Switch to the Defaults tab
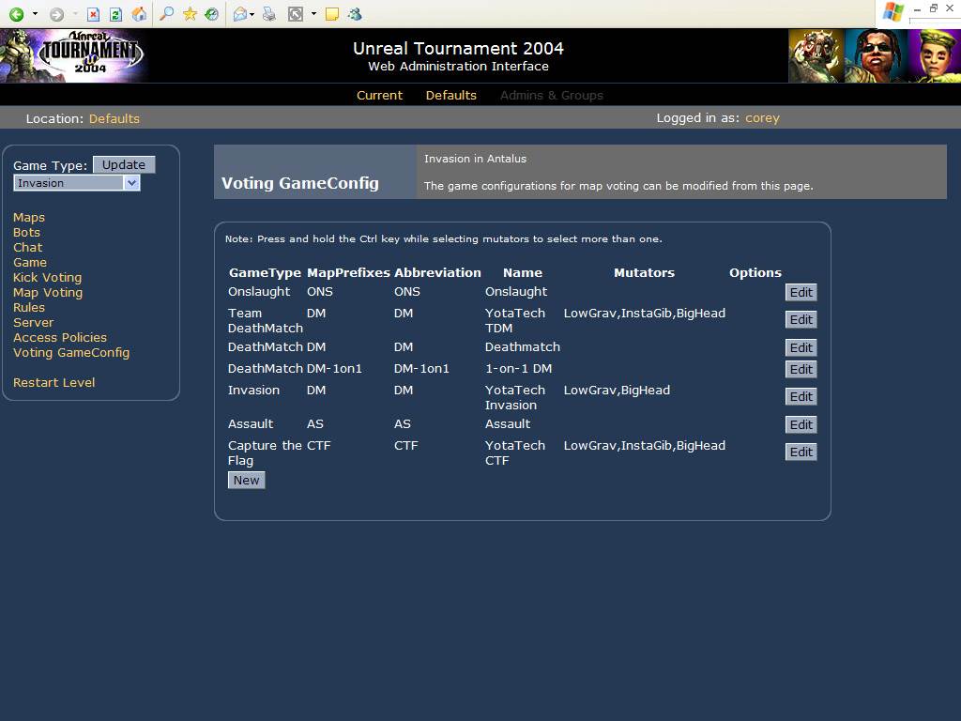Viewport: 961px width, 721px height. [x=451, y=95]
